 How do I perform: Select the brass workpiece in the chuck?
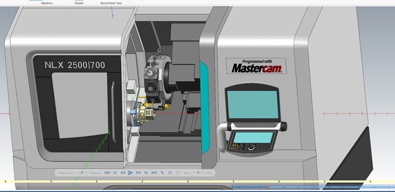[x=147, y=114]
